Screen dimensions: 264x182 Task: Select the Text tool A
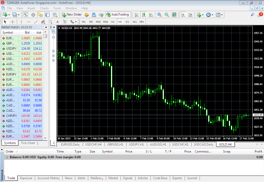coord(58,22)
